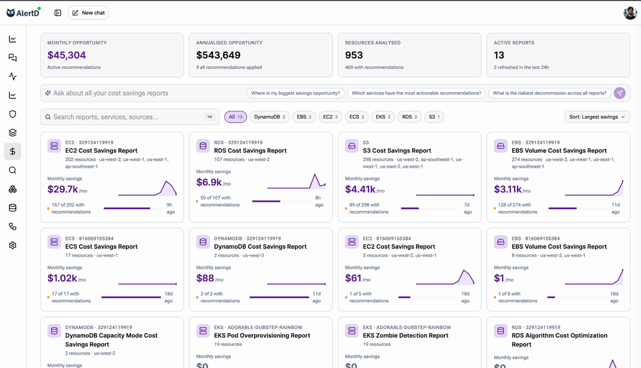641x368 pixels.
Task: Filter reports by EBS
Action: [304, 117]
